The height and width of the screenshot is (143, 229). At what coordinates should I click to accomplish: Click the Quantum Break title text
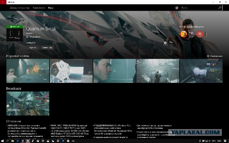[41, 29]
